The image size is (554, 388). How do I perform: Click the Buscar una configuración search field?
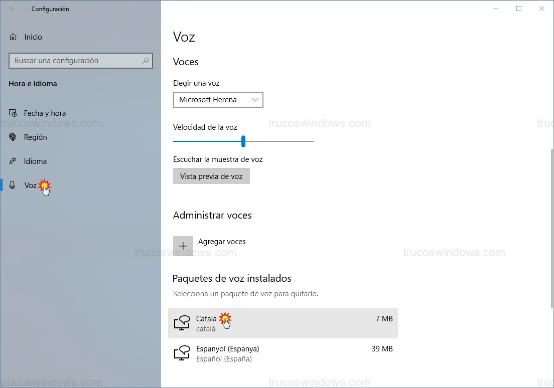point(75,61)
